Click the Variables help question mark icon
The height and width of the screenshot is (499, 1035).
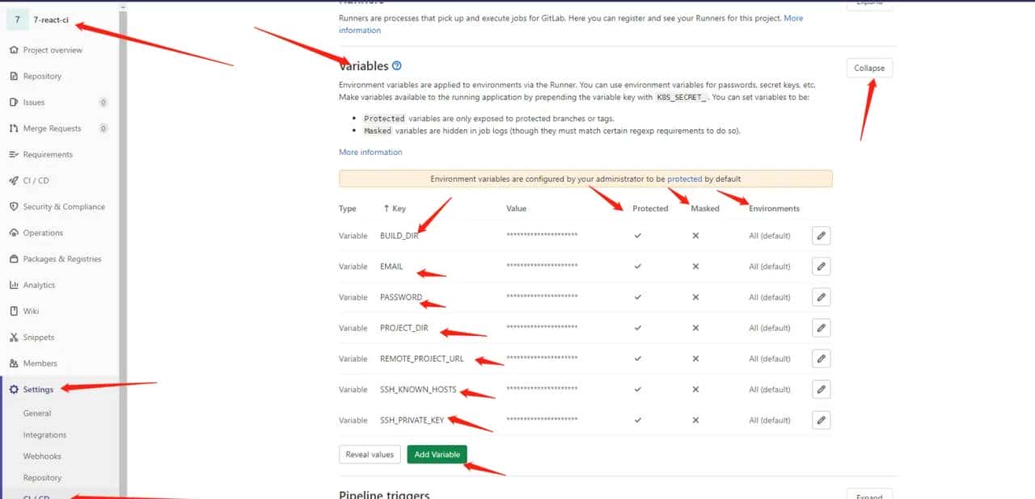397,66
